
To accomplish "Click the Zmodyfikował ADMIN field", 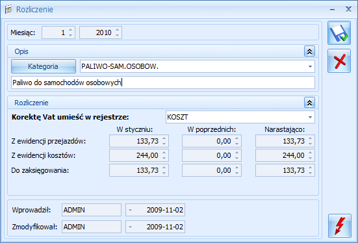I will 92,227.
